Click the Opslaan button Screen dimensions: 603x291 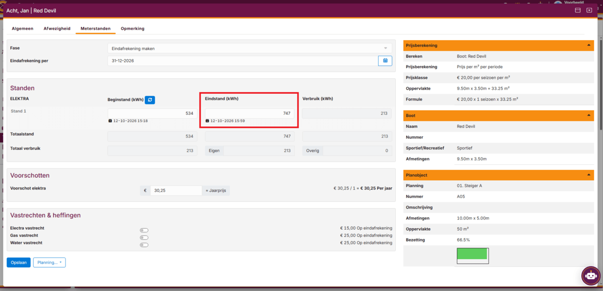tap(19, 263)
